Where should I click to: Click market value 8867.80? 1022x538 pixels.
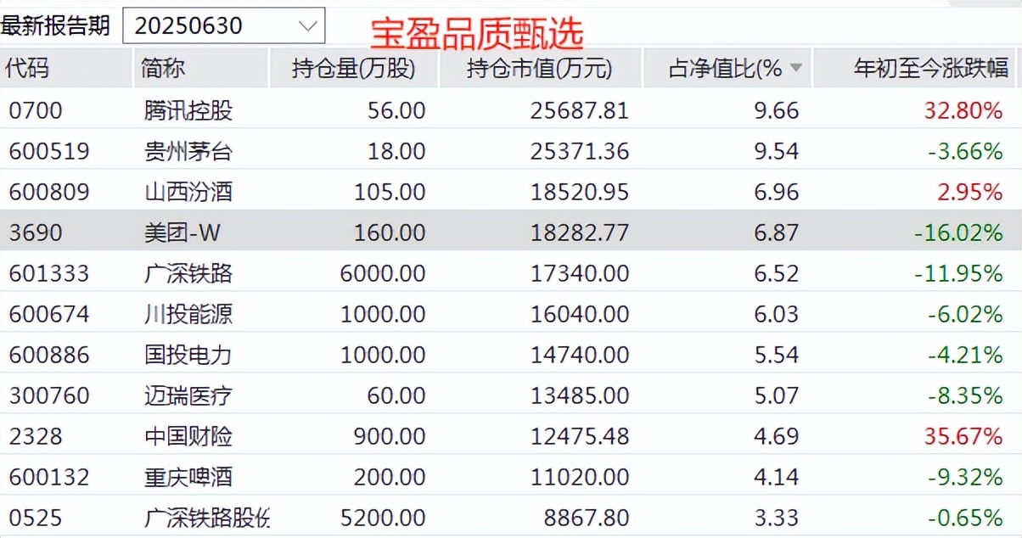587,518
